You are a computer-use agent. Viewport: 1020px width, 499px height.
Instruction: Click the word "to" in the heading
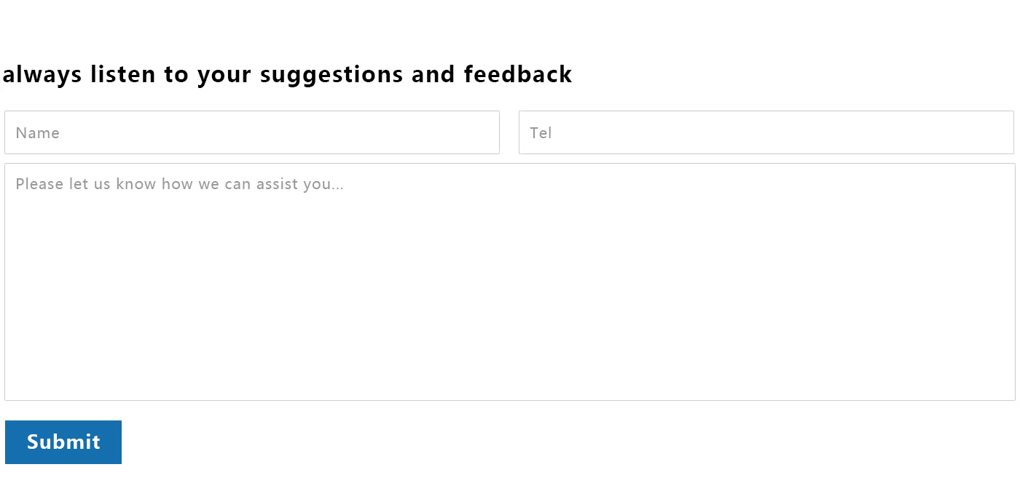pyautogui.click(x=176, y=74)
